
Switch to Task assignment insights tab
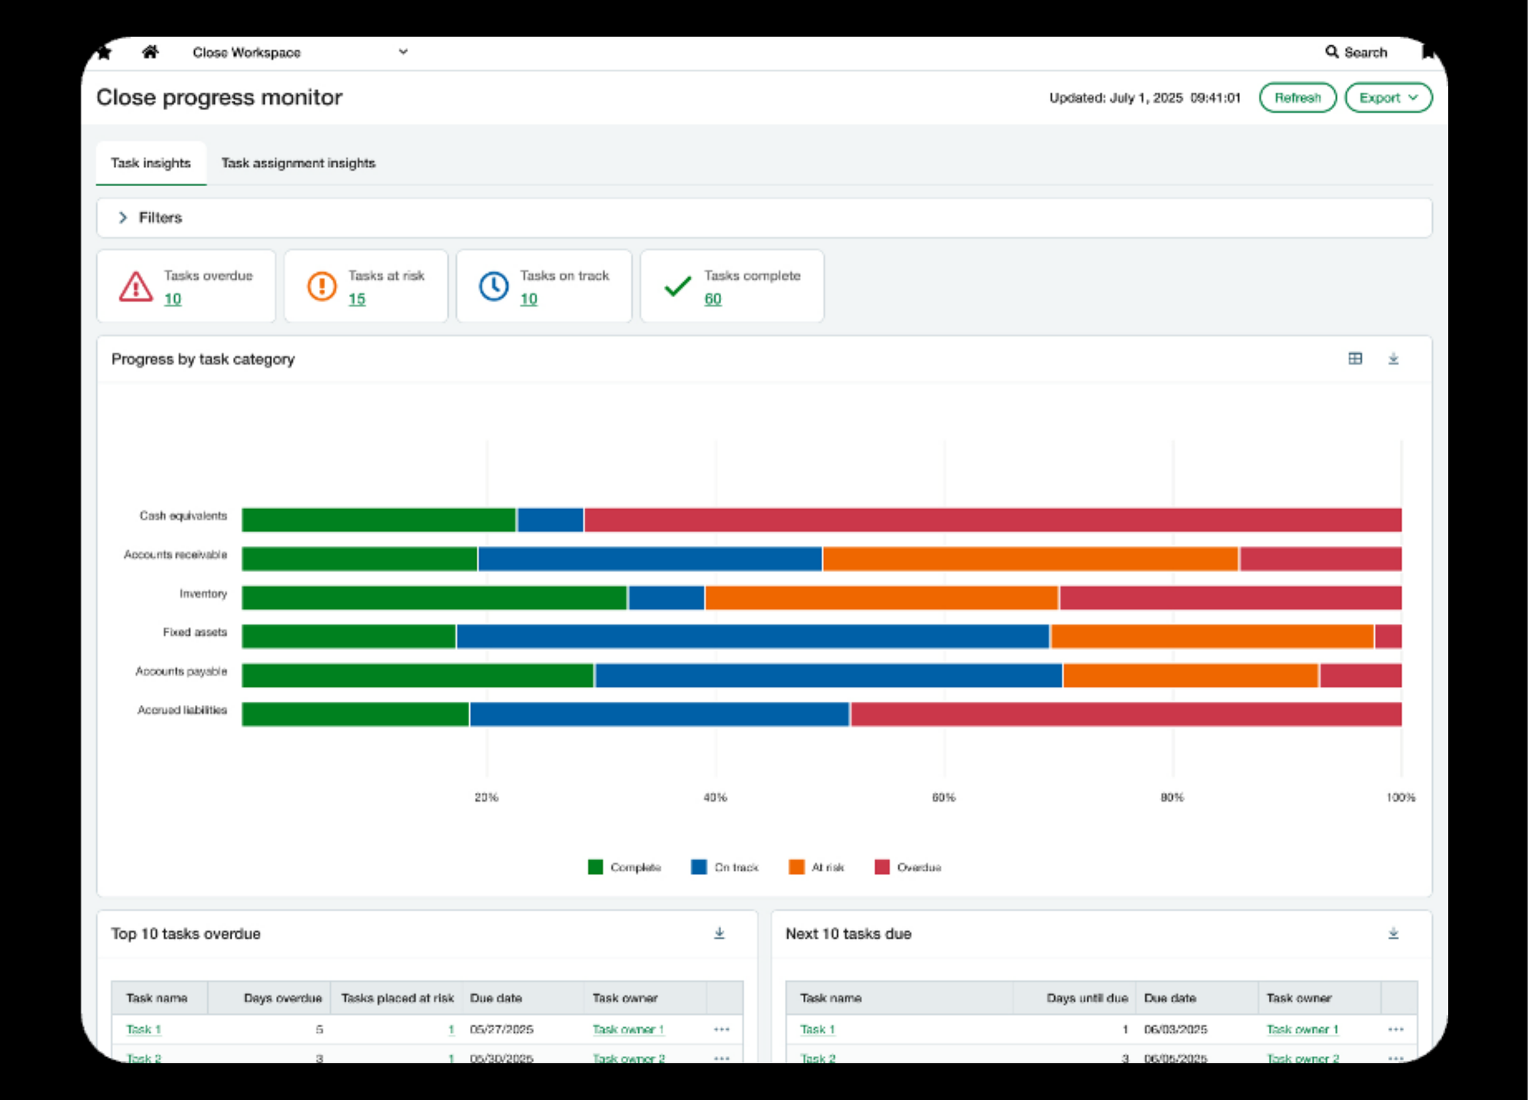pos(298,163)
